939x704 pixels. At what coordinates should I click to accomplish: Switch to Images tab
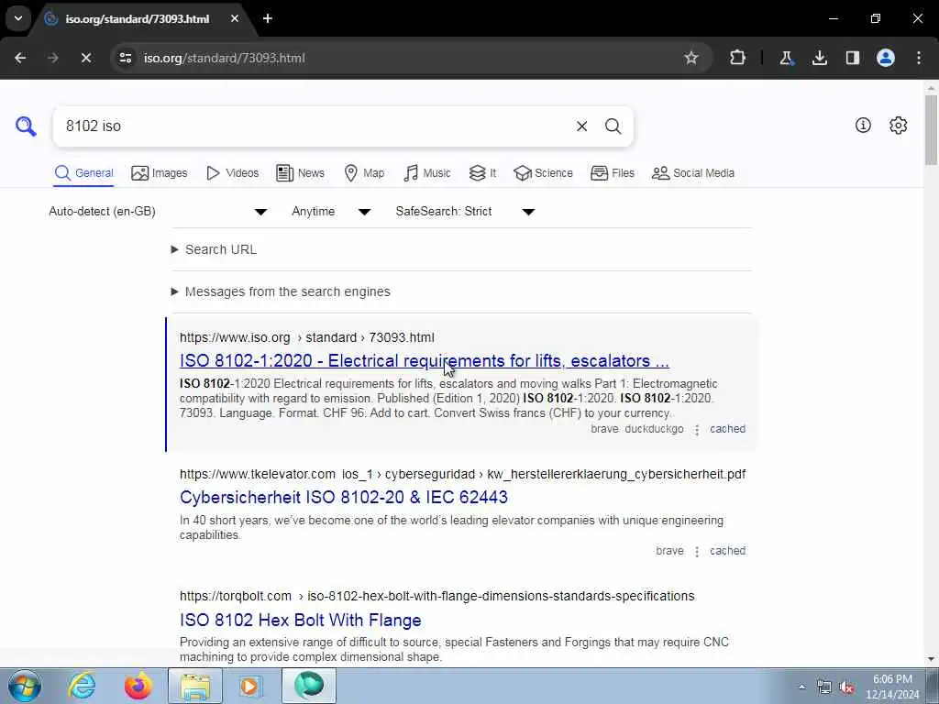tap(160, 173)
